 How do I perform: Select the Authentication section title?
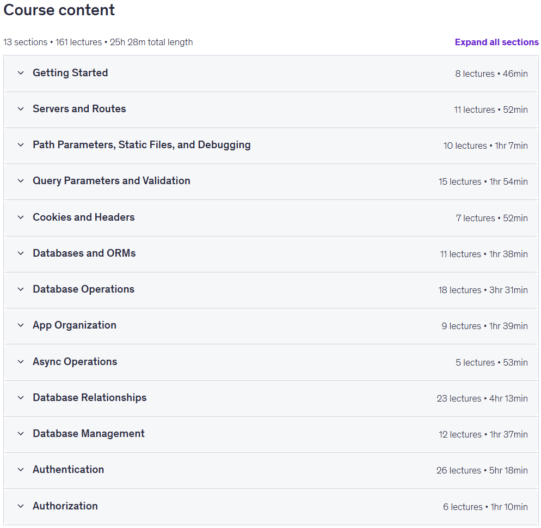tap(69, 469)
